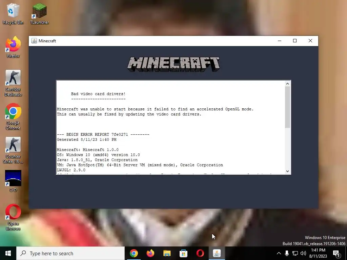
Task: Open the clock and date flyout
Action: pyautogui.click(x=318, y=253)
